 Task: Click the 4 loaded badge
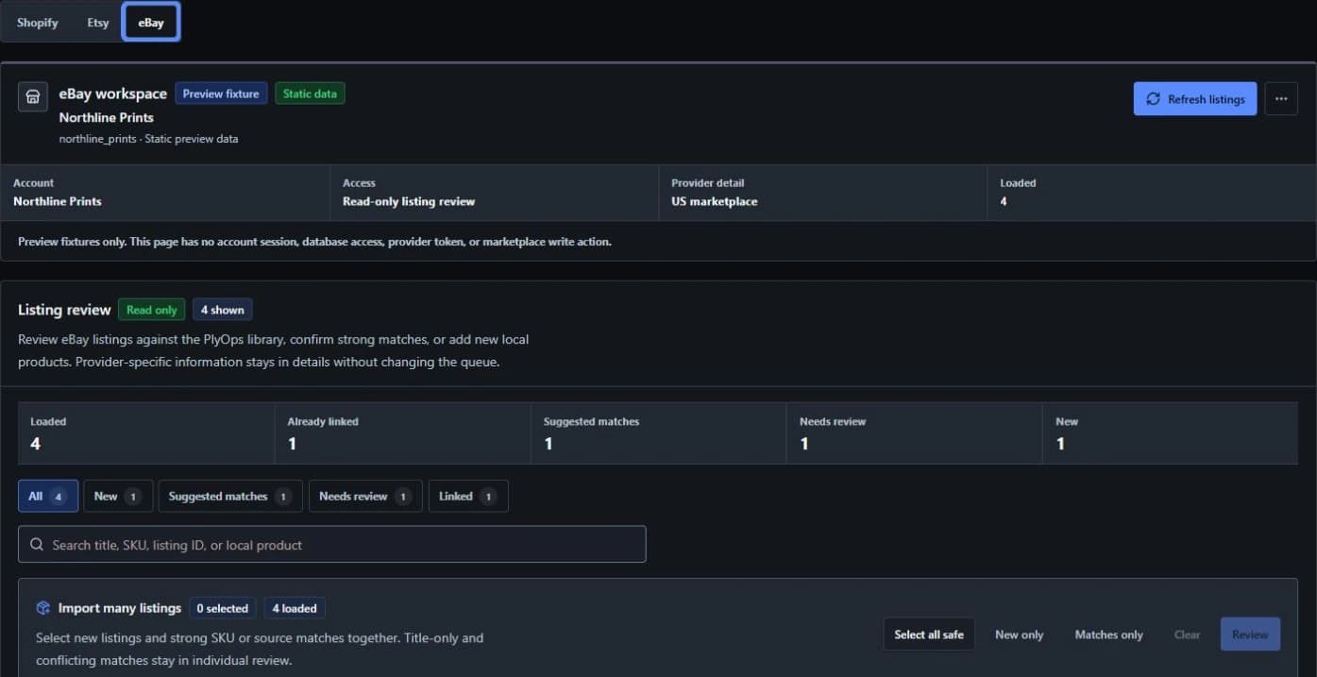tap(295, 608)
